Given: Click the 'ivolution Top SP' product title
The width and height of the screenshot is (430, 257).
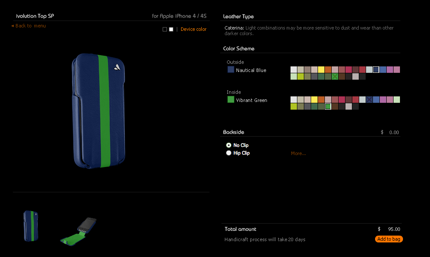Looking at the screenshot, I should click(x=35, y=16).
